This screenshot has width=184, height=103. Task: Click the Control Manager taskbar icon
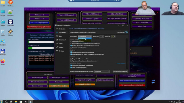click(26, 102)
